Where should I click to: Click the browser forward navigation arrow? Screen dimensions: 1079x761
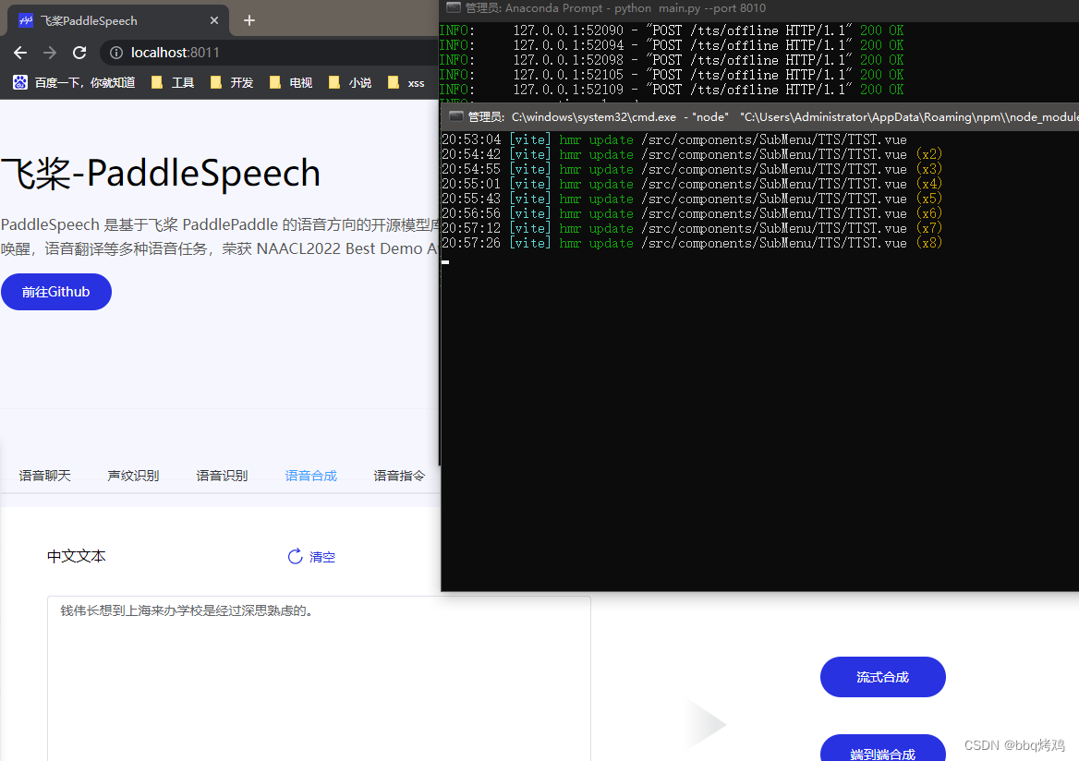pyautogui.click(x=49, y=53)
